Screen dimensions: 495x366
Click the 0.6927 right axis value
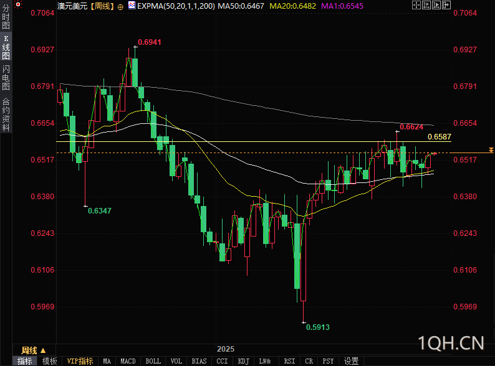[465, 50]
